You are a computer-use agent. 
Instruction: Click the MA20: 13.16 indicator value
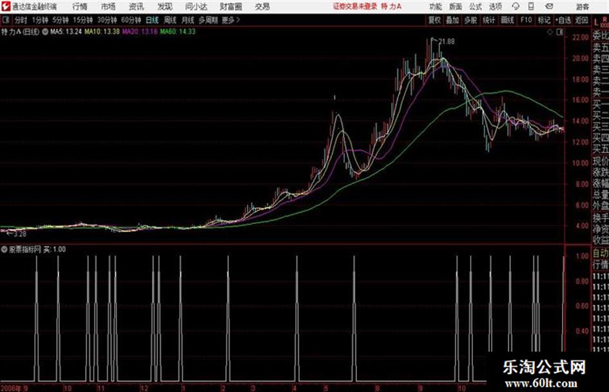(140, 32)
